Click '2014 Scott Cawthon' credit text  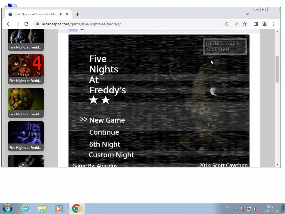223,165
